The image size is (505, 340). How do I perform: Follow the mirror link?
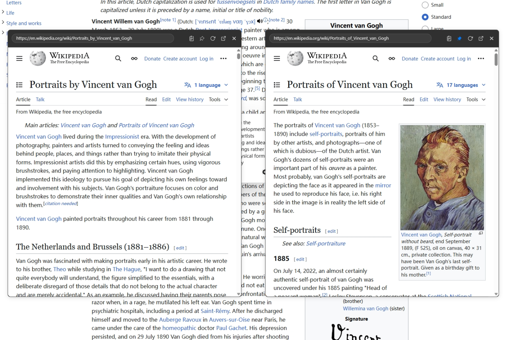click(x=383, y=186)
